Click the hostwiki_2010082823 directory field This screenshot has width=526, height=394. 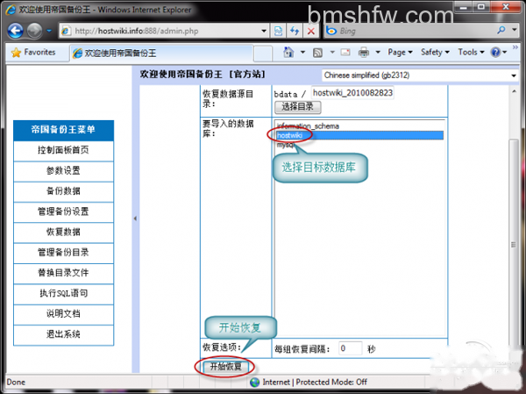[352, 93]
